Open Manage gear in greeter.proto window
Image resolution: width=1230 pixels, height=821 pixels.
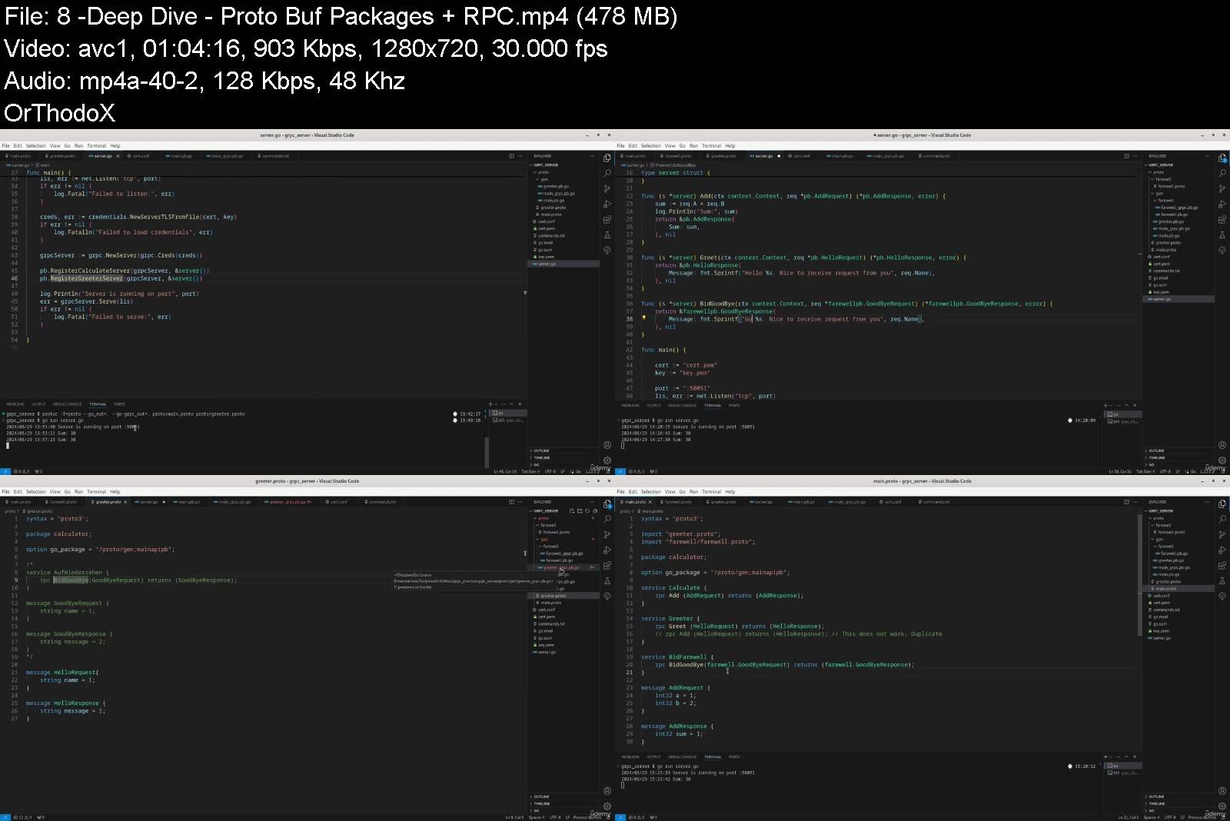coord(607,806)
